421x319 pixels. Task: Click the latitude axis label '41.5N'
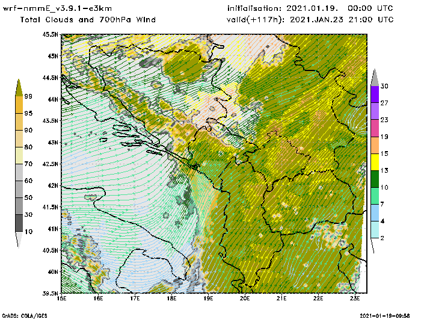coord(50,207)
